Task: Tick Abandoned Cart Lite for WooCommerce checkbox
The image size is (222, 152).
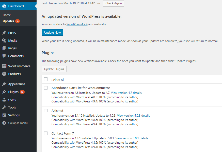Action: (46, 88)
